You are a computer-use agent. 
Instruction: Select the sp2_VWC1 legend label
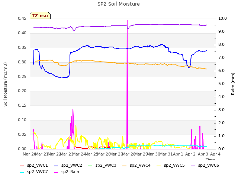pyautogui.click(x=37, y=166)
